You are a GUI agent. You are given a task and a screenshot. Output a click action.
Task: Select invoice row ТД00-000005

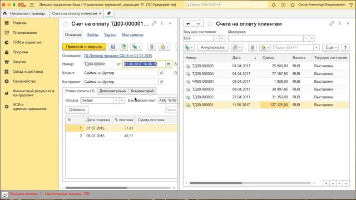[x=266, y=66]
